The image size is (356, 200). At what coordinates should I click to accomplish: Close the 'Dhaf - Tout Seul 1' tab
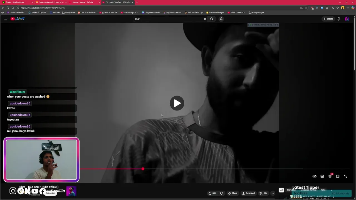pyautogui.click(x=132, y=2)
